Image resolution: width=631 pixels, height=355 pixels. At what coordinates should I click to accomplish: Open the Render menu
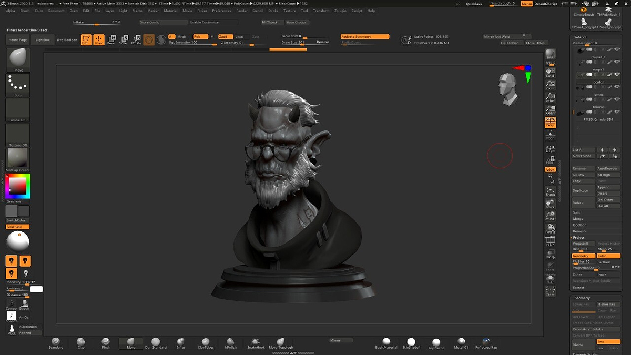pos(241,11)
